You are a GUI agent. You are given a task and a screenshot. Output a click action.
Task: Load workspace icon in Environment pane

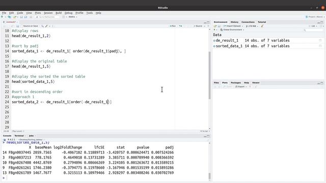(215, 26)
